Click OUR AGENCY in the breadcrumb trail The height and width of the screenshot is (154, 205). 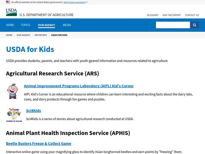point(23,35)
